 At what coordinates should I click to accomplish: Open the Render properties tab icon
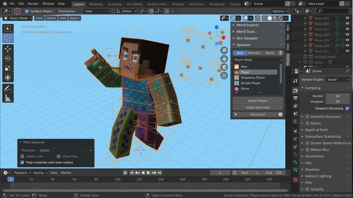tap(295, 91)
